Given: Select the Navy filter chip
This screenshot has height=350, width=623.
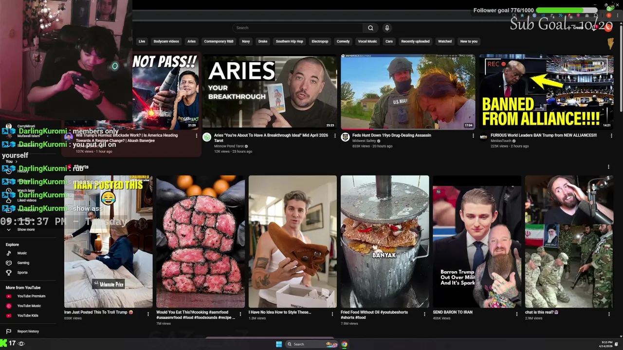Looking at the screenshot, I should [246, 41].
